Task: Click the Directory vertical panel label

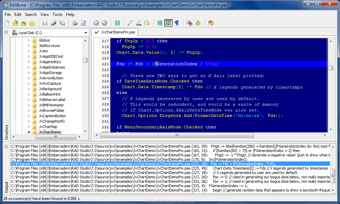Action: pos(6,132)
